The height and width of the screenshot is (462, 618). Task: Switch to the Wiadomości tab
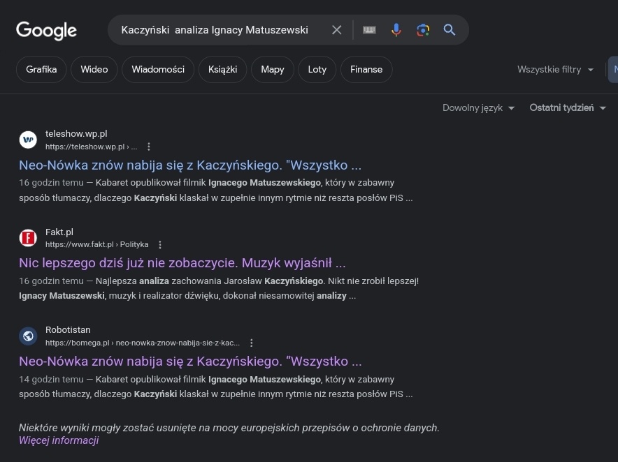pyautogui.click(x=158, y=70)
